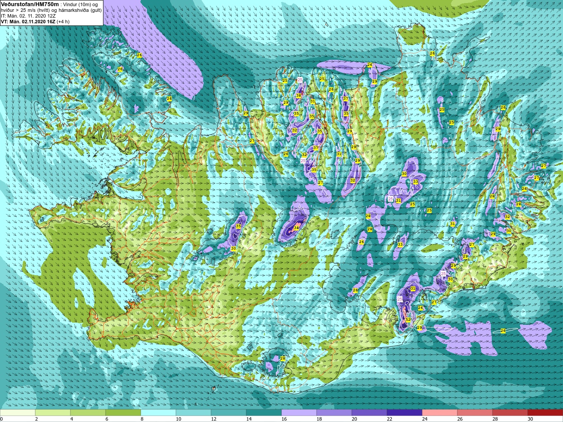Select the 18–20 purple legend swatch
This screenshot has height=422, width=563.
coord(334,413)
